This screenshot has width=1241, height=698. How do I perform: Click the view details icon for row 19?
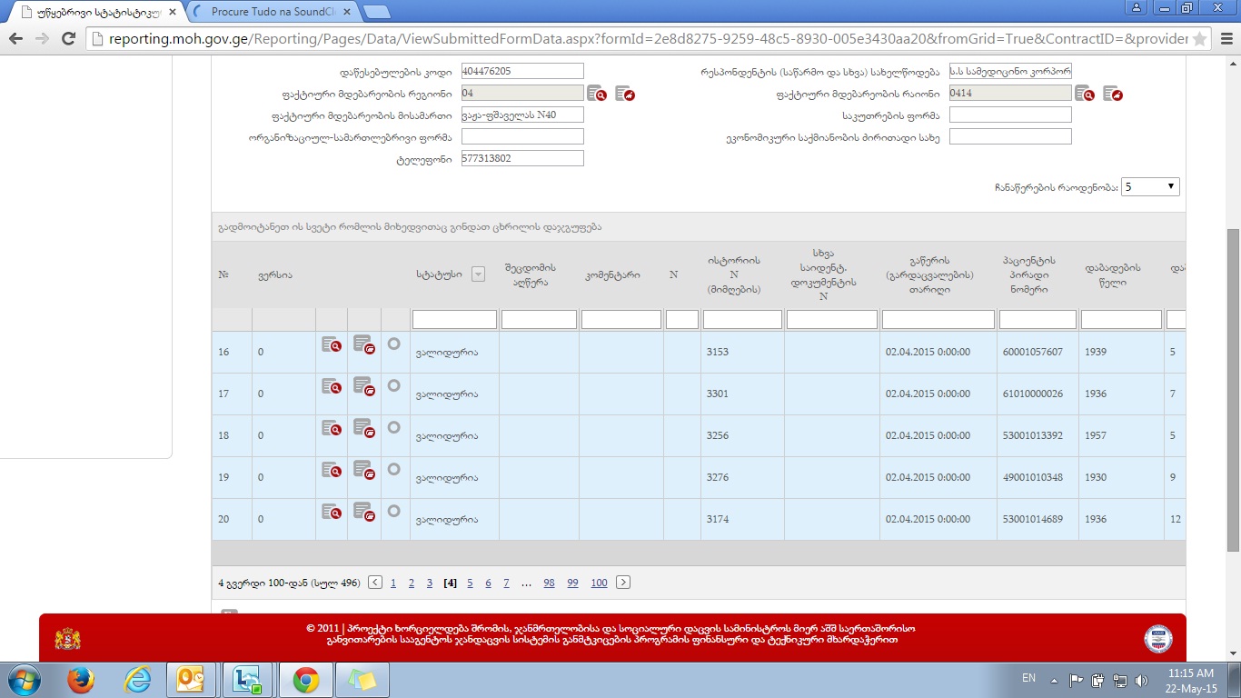(331, 471)
